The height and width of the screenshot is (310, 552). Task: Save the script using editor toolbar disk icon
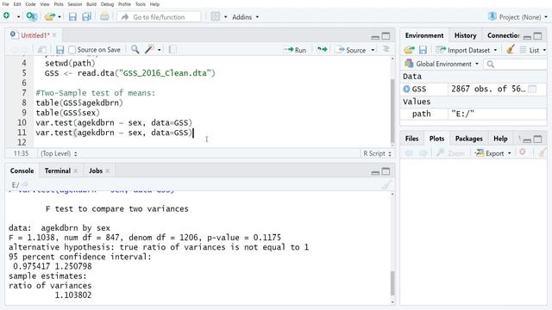point(60,50)
